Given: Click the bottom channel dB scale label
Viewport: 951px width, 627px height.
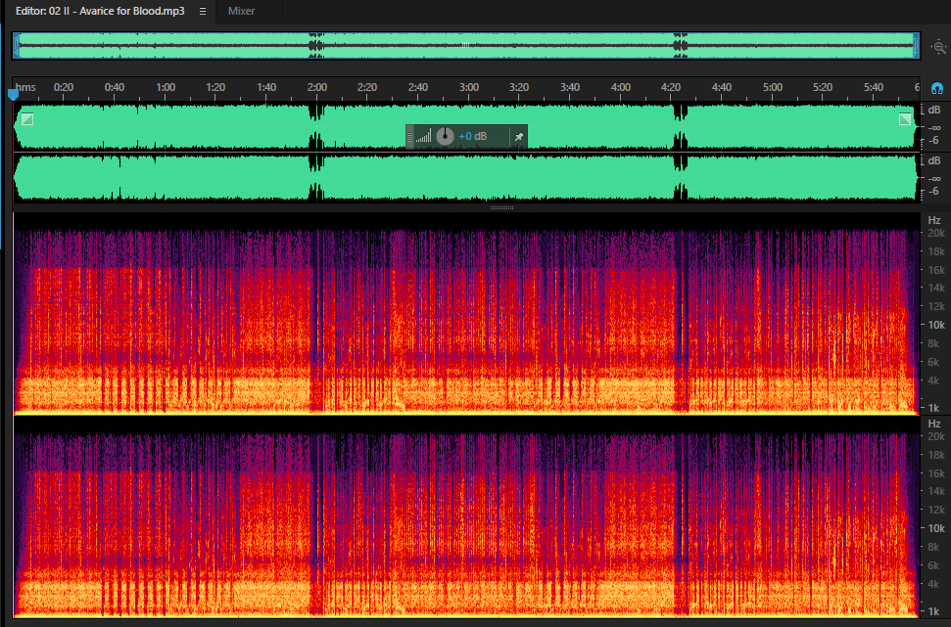Looking at the screenshot, I should point(934,160).
